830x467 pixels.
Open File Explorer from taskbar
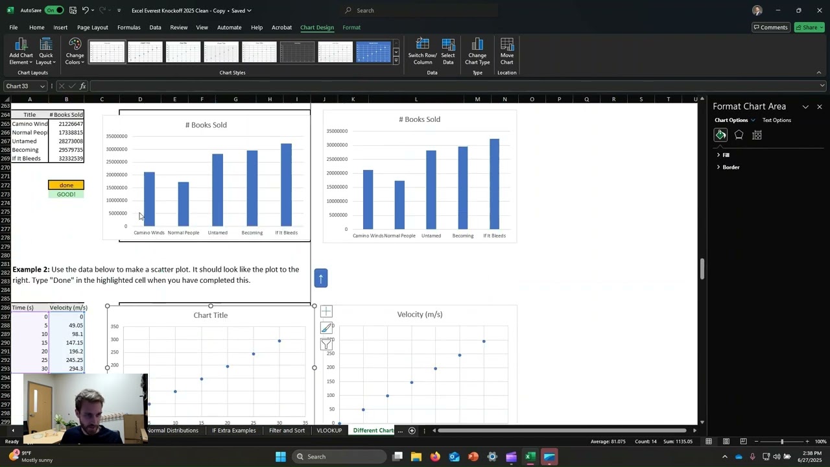click(416, 457)
